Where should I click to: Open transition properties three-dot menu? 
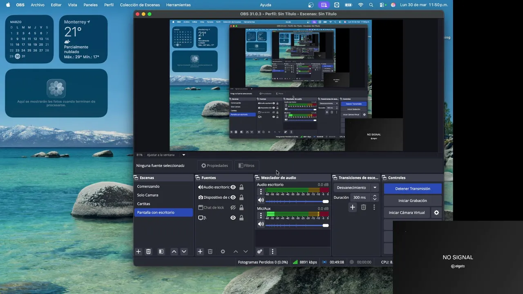coord(374,207)
